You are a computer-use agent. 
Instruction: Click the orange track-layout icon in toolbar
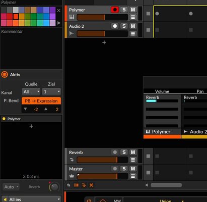coord(76,185)
